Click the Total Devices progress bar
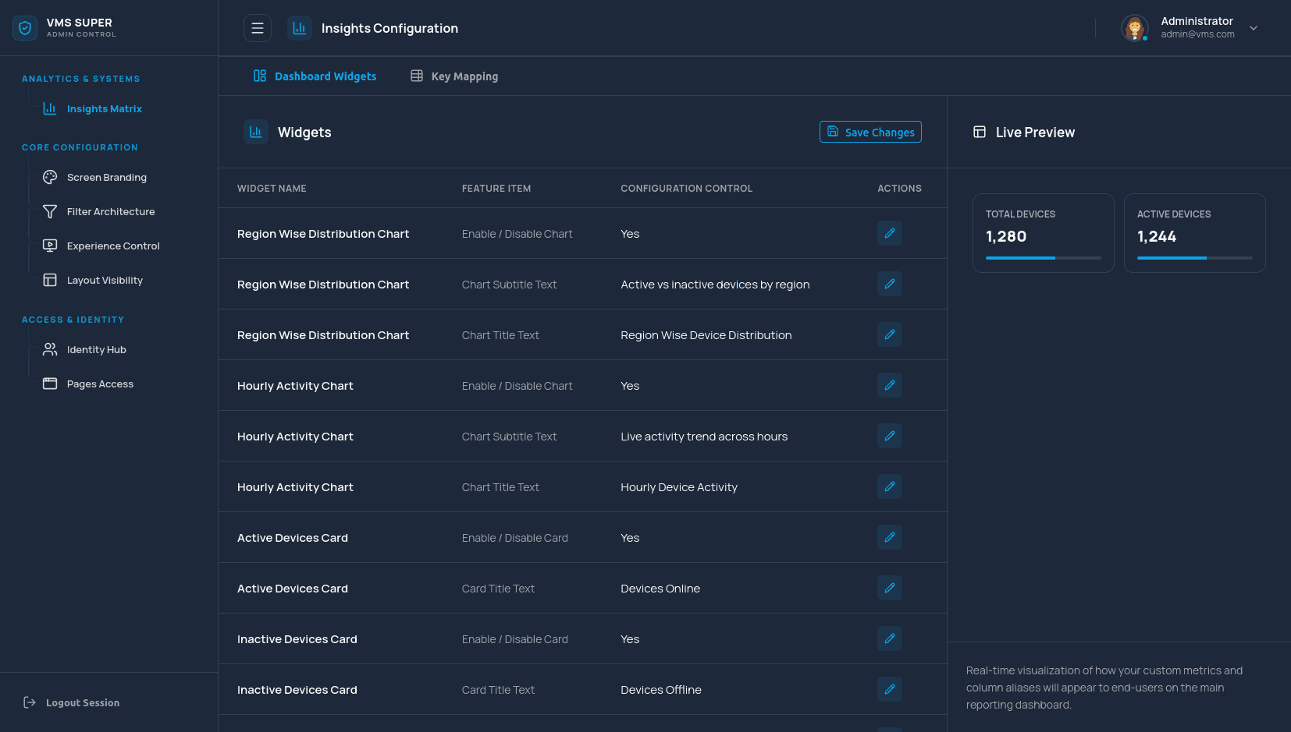This screenshot has width=1291, height=732. point(1043,258)
